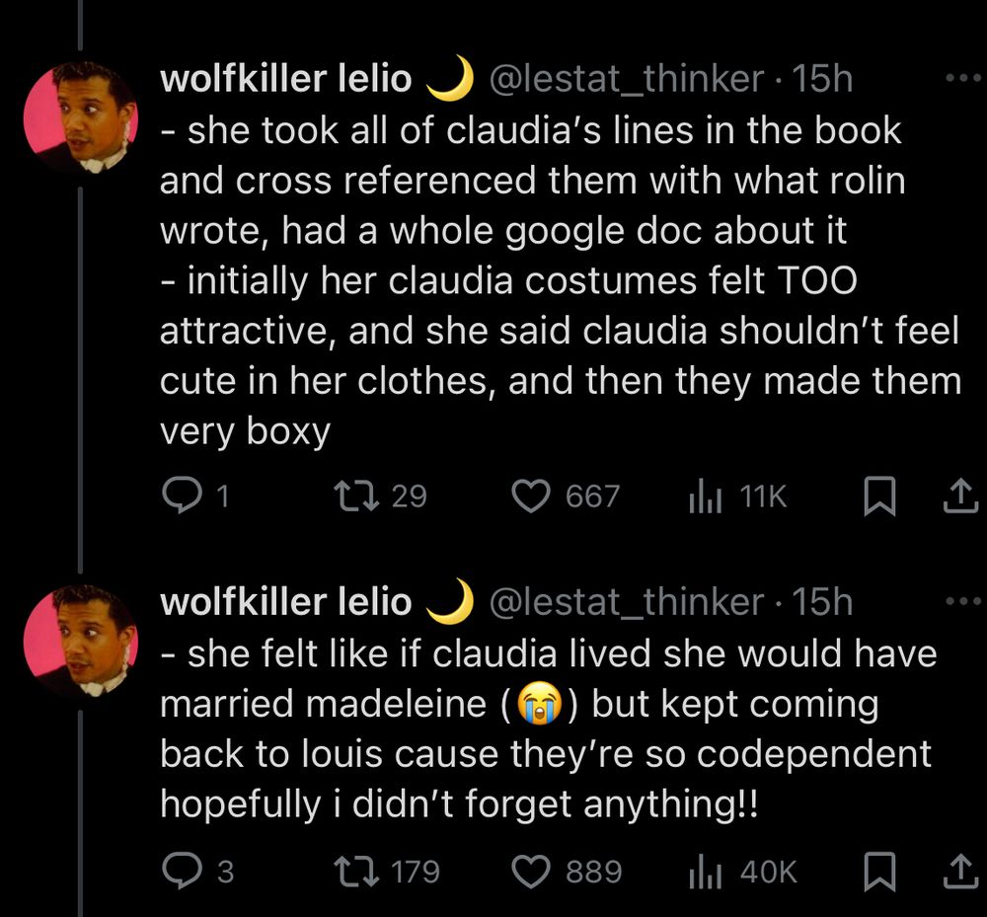
Task: Share the claudia costumes tweet
Action: click(x=961, y=496)
